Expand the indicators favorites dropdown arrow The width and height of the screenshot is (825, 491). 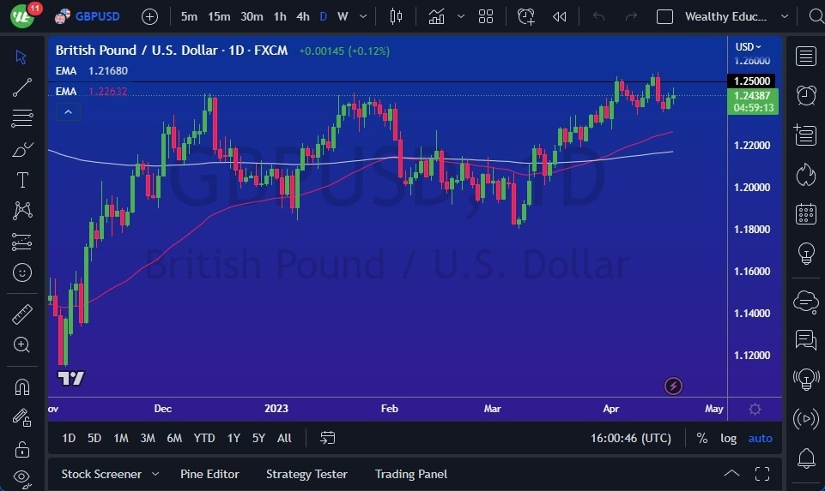[461, 17]
